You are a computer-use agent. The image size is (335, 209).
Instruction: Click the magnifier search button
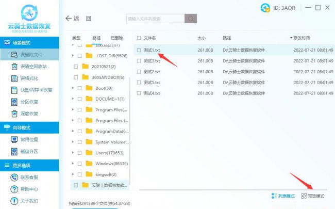pyautogui.click(x=191, y=19)
